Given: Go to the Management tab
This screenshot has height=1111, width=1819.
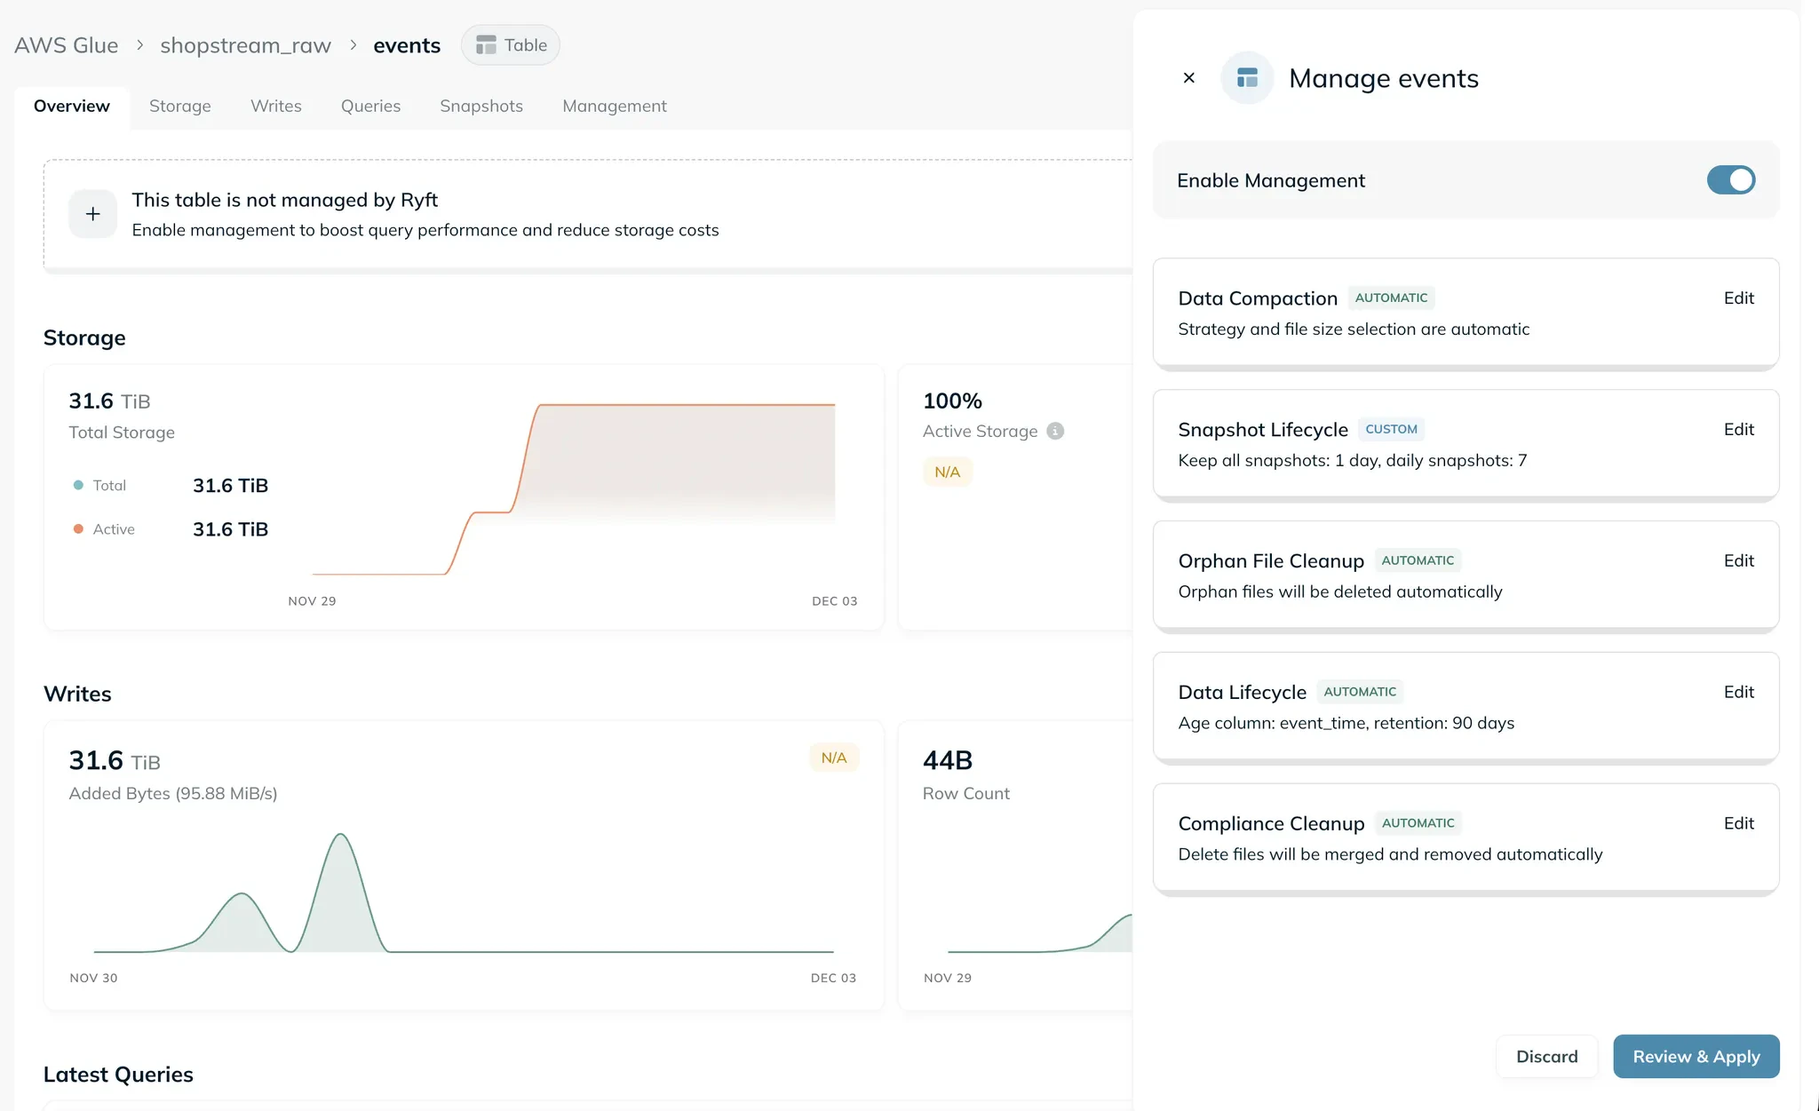Looking at the screenshot, I should pos(615,107).
